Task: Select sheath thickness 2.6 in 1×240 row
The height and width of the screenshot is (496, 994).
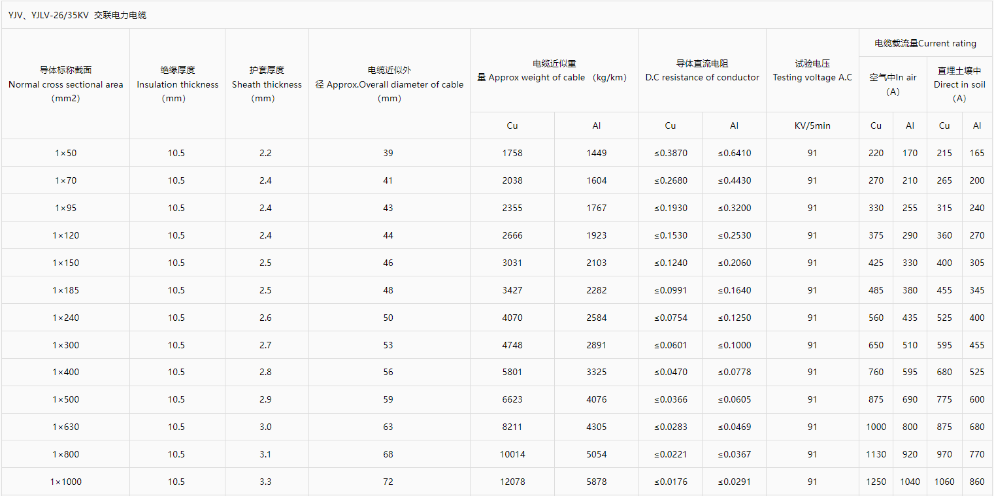Action: 265,318
